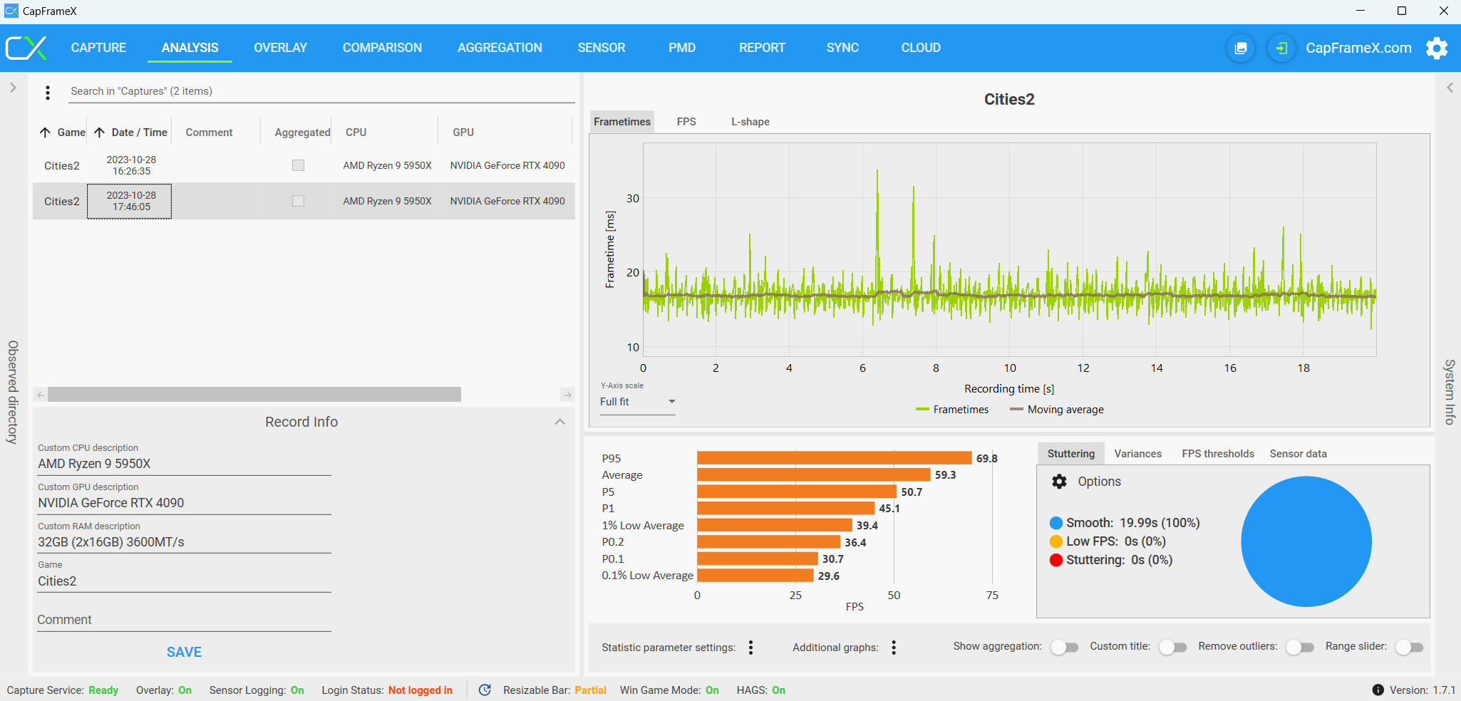This screenshot has height=701, width=1461.
Task: Click the Windows minimize button
Action: point(1361,11)
